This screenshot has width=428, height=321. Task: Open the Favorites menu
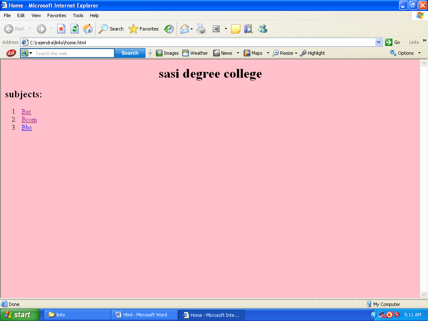coord(56,15)
